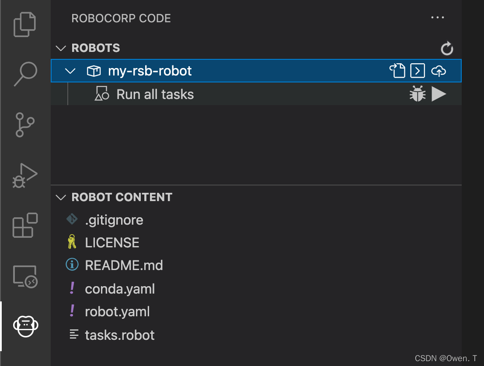Collapse the my-rsb-robot tree item
Image resolution: width=484 pixels, height=366 pixels.
click(70, 70)
